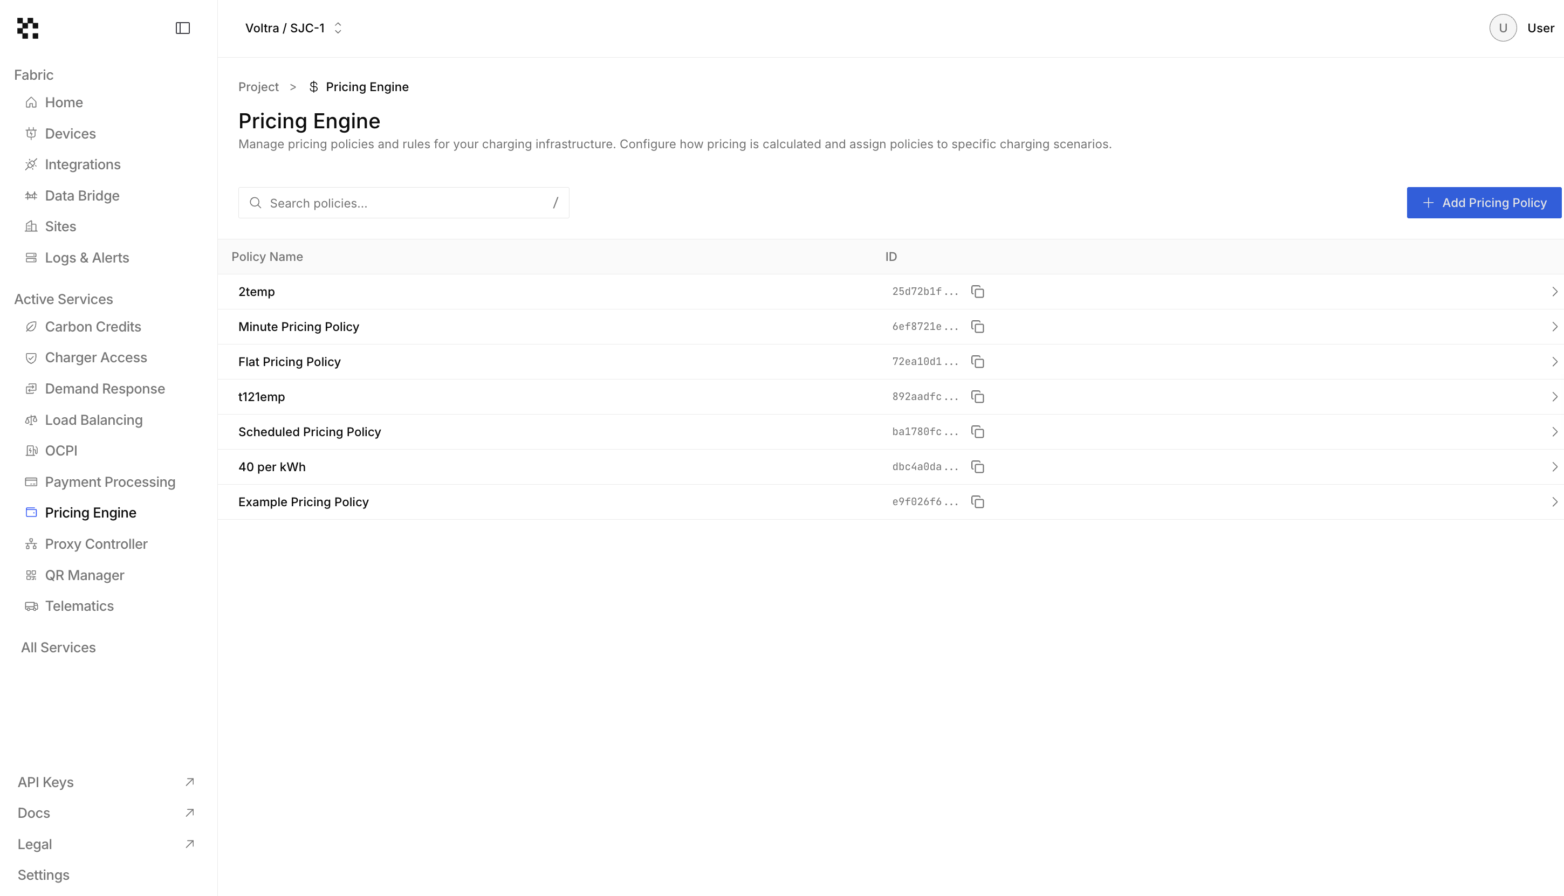Open Settings in the sidebar
Viewport: 1564px width, 896px height.
click(x=43, y=875)
